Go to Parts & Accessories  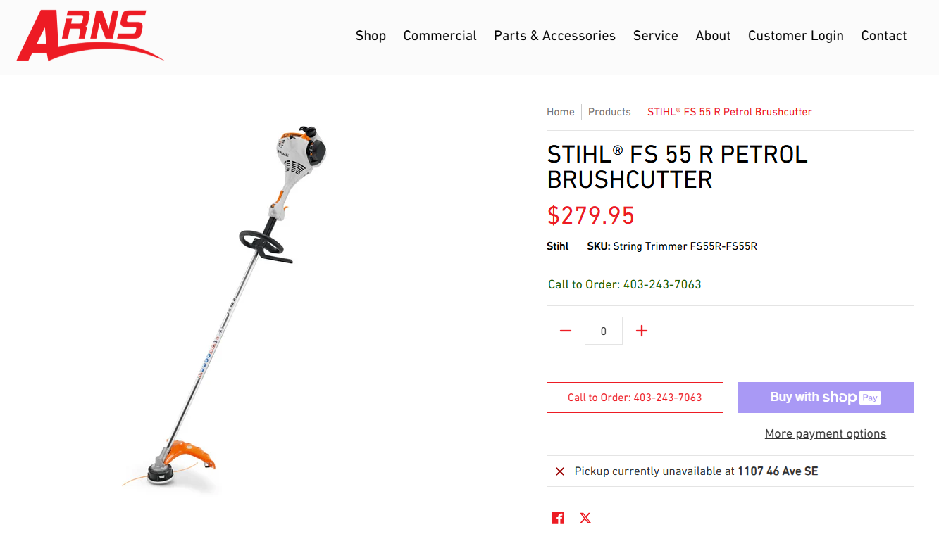click(x=554, y=36)
